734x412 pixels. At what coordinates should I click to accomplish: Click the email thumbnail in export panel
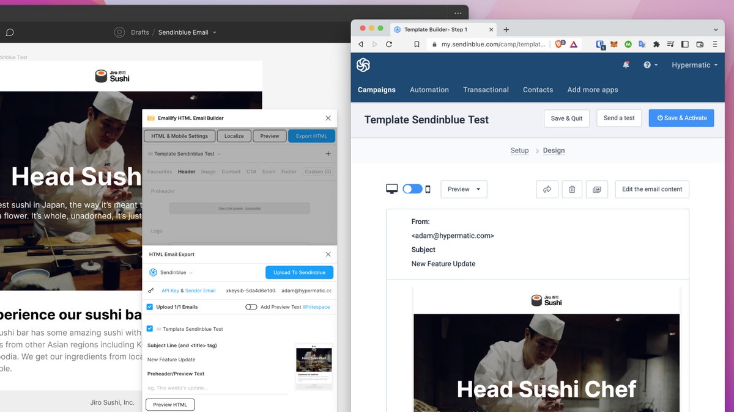pyautogui.click(x=314, y=366)
